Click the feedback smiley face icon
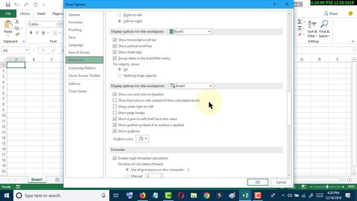 351,13
